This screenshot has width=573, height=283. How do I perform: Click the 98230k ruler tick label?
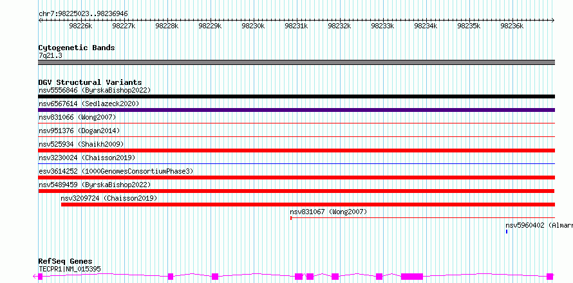[253, 26]
